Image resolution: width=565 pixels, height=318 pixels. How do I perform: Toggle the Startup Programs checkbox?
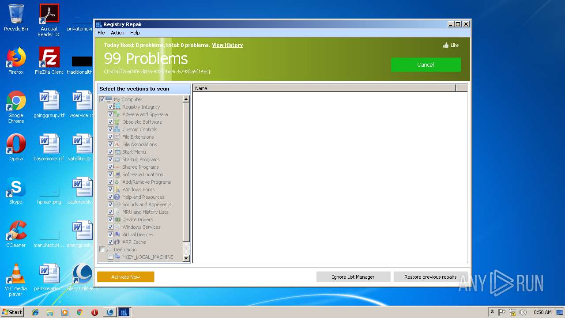coord(111,159)
